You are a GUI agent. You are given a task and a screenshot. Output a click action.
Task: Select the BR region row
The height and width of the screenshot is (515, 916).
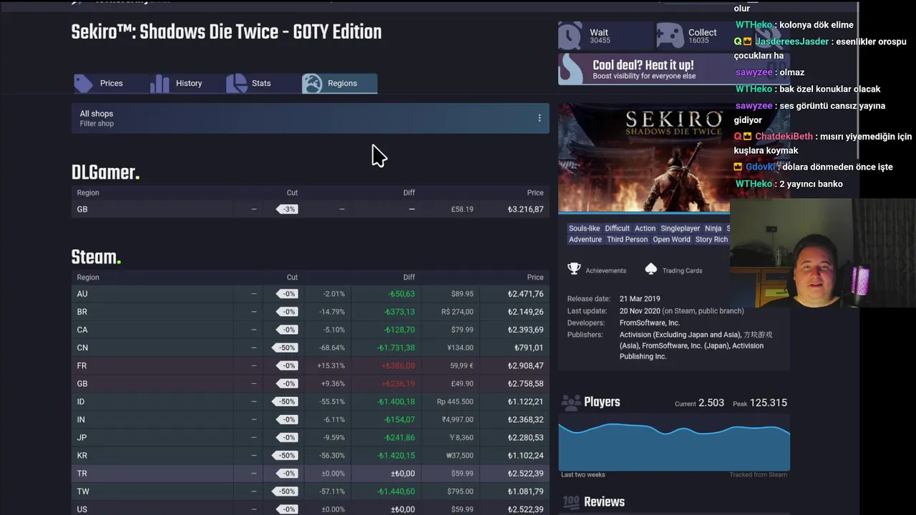(310, 312)
